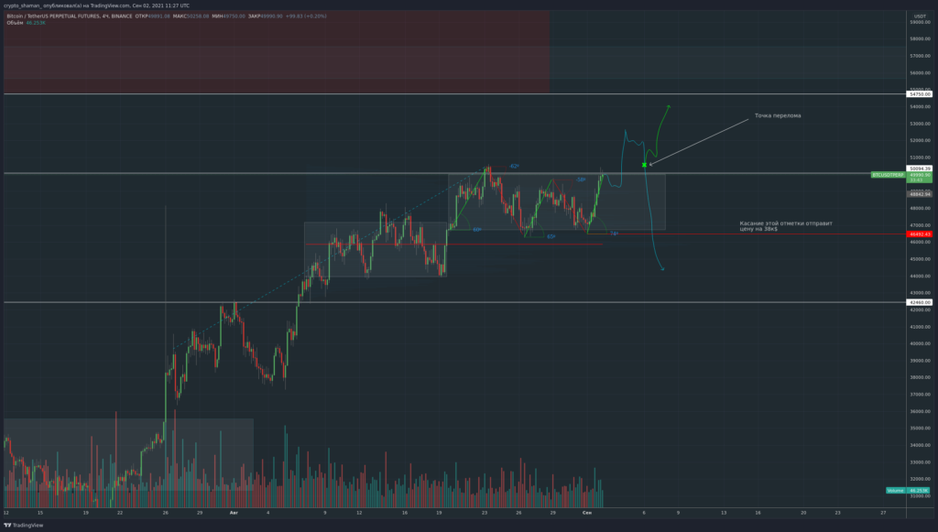Viewport: 938px width, 532px height.
Task: Select the "Точка перелома" text annotation
Action: click(778, 116)
